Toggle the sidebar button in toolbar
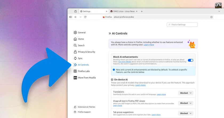Screen dimensions: 224x118 tap(71, 17)
